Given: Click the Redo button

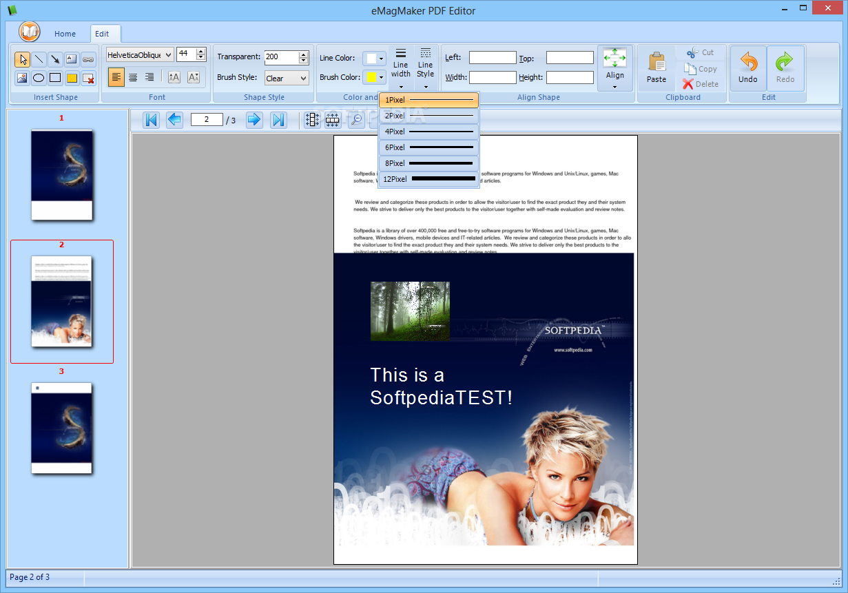Looking at the screenshot, I should click(785, 68).
